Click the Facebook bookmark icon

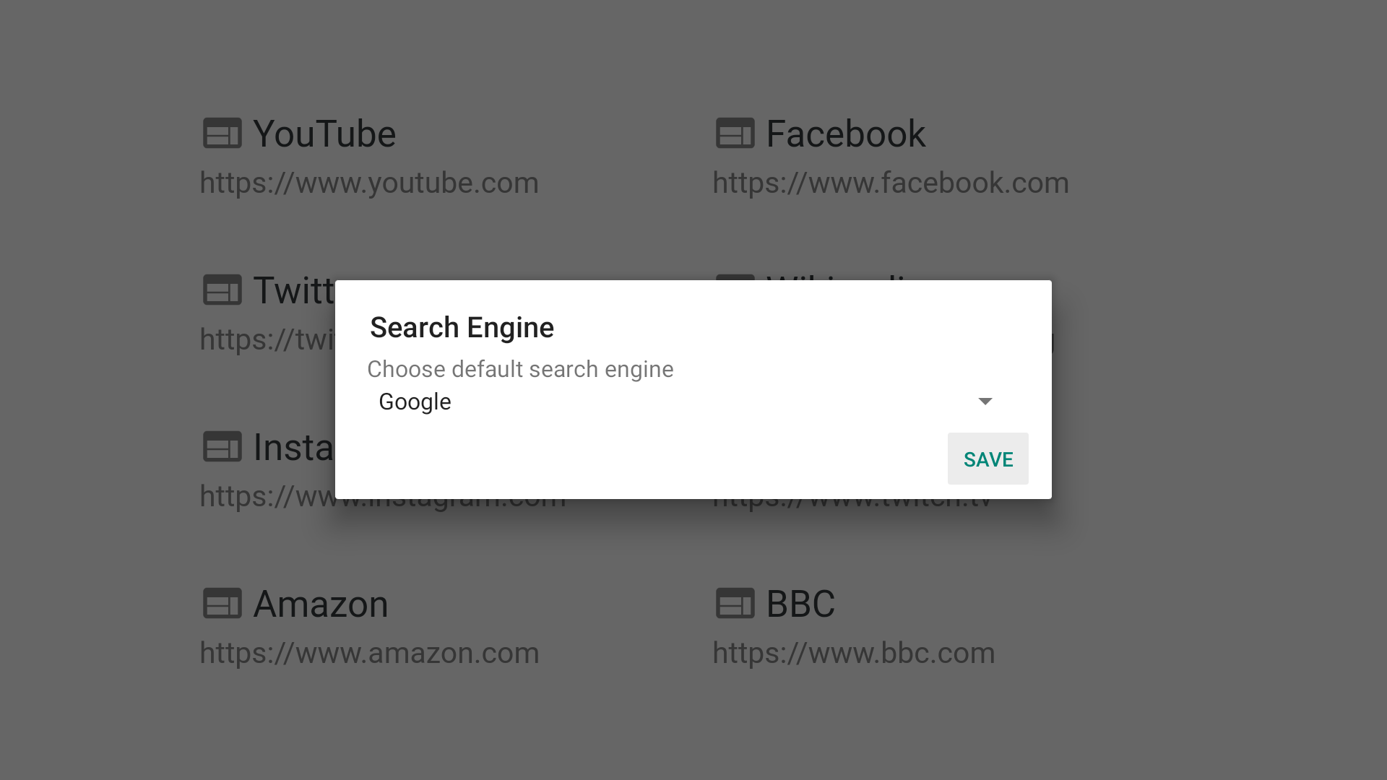click(735, 134)
